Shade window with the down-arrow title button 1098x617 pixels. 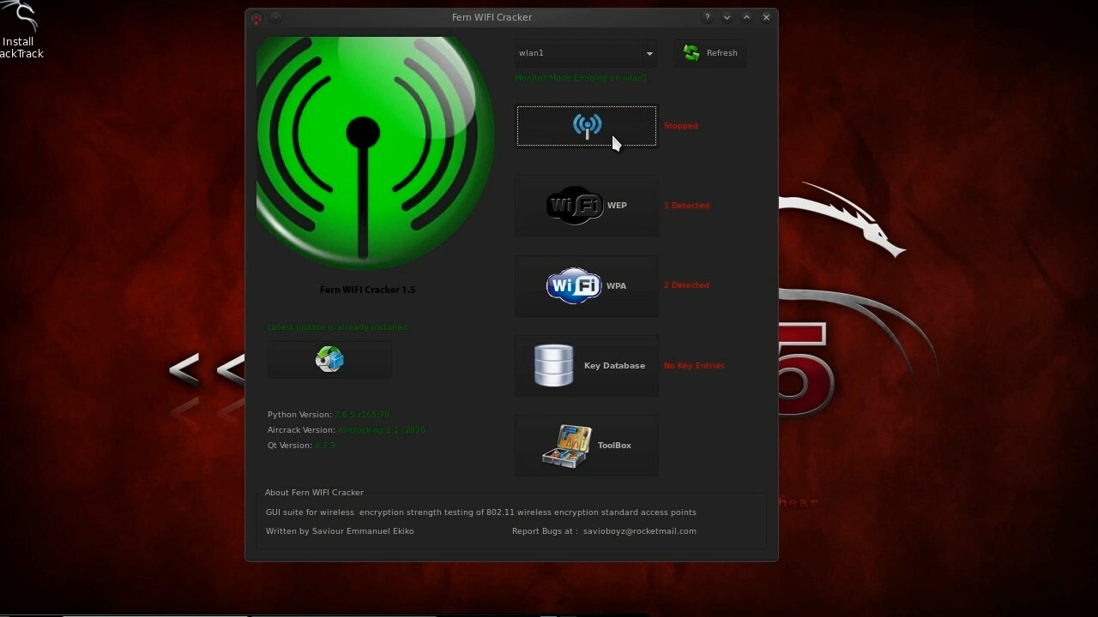(727, 17)
